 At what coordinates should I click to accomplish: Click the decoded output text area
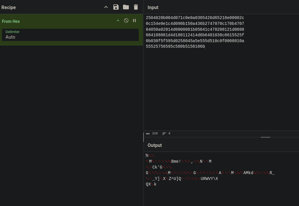(221, 179)
